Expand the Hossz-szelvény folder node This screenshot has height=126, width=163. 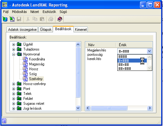click(x=13, y=84)
